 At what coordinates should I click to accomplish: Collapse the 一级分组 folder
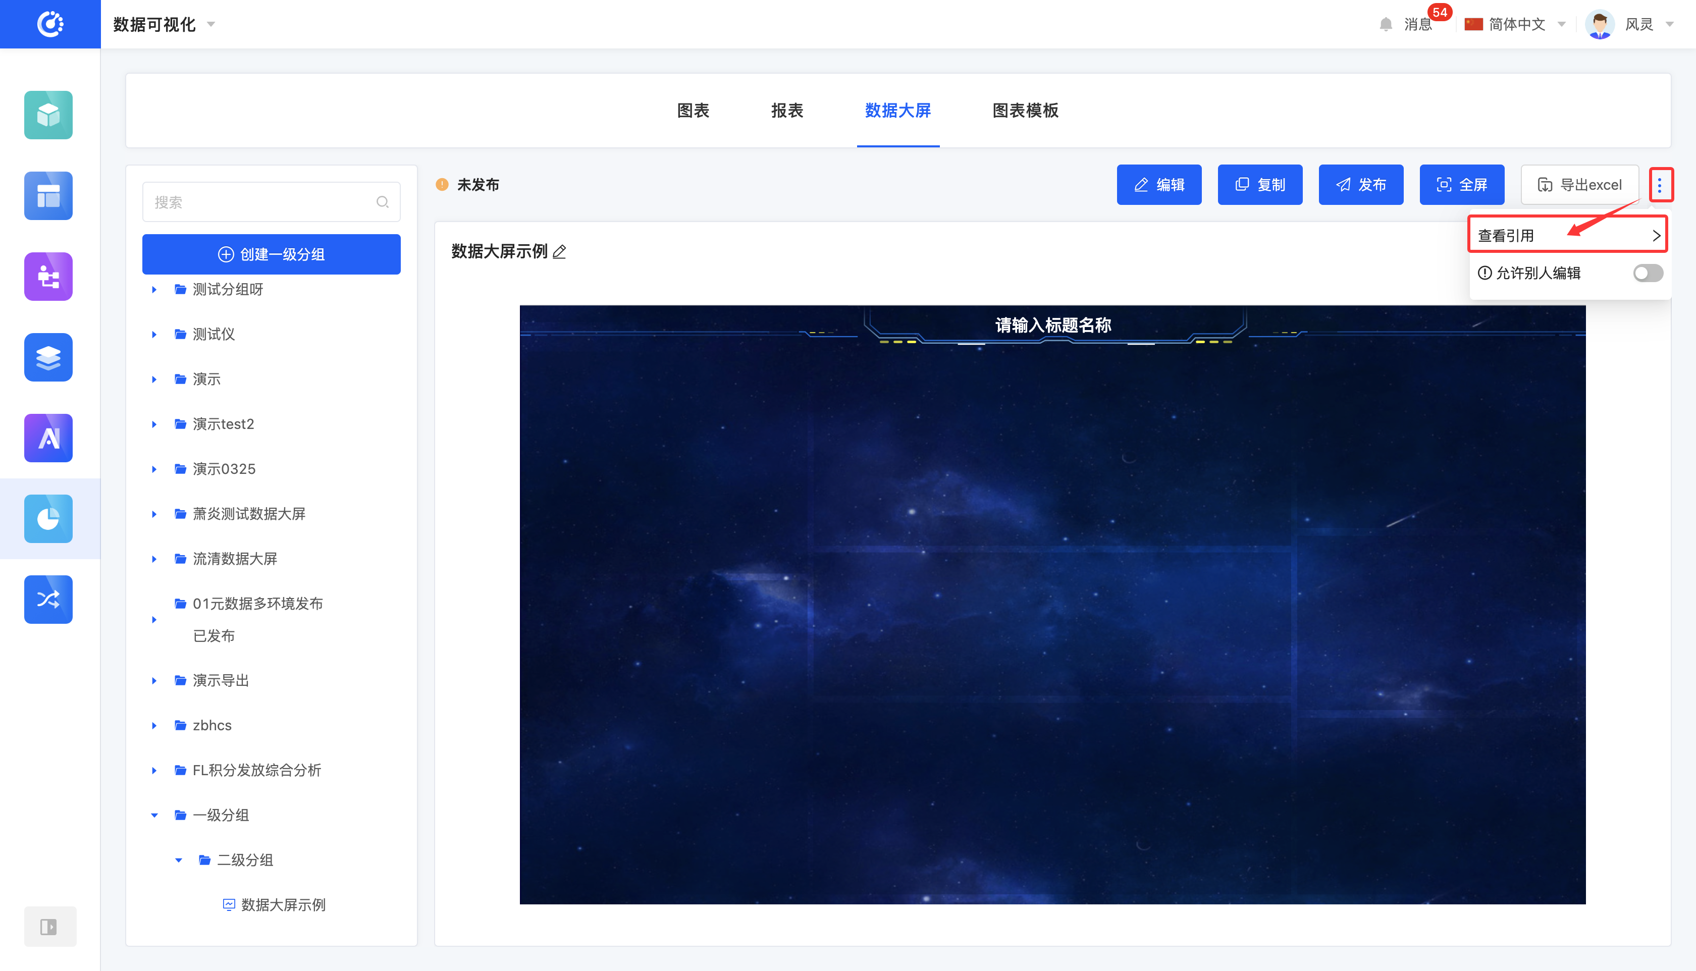[154, 815]
